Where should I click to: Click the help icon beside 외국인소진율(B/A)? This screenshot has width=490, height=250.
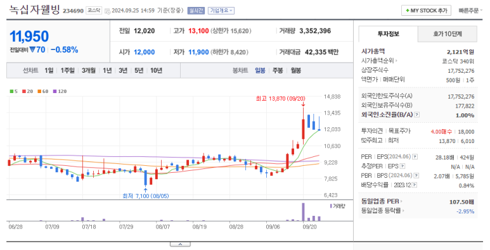(x=417, y=115)
